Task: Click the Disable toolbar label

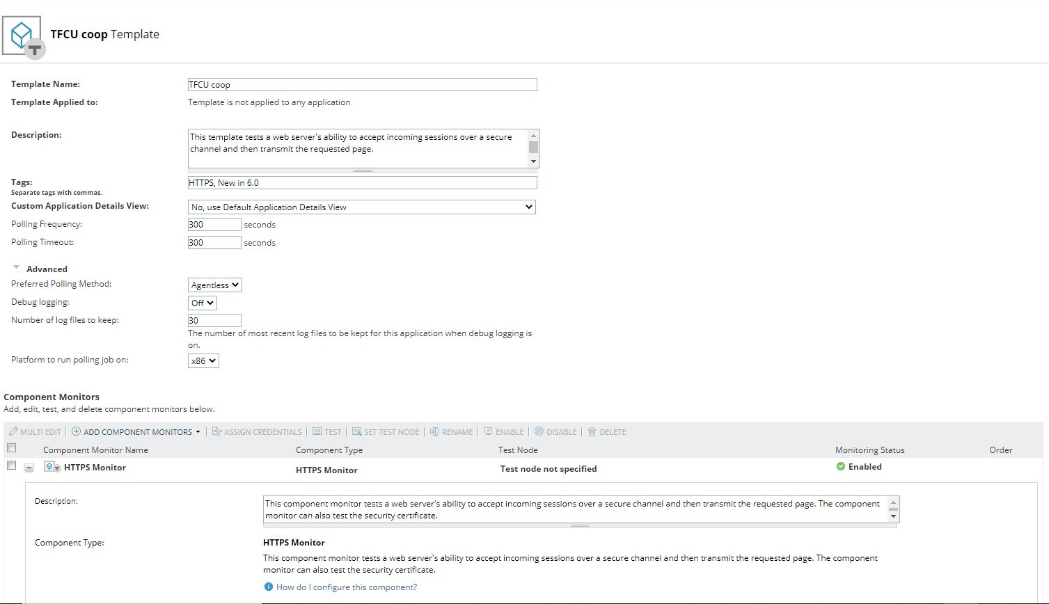Action: pos(562,432)
